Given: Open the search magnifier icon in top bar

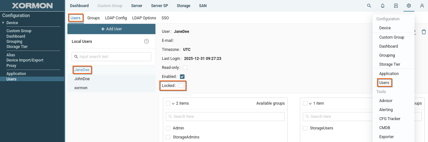Looking at the screenshot, I should click(369, 6).
